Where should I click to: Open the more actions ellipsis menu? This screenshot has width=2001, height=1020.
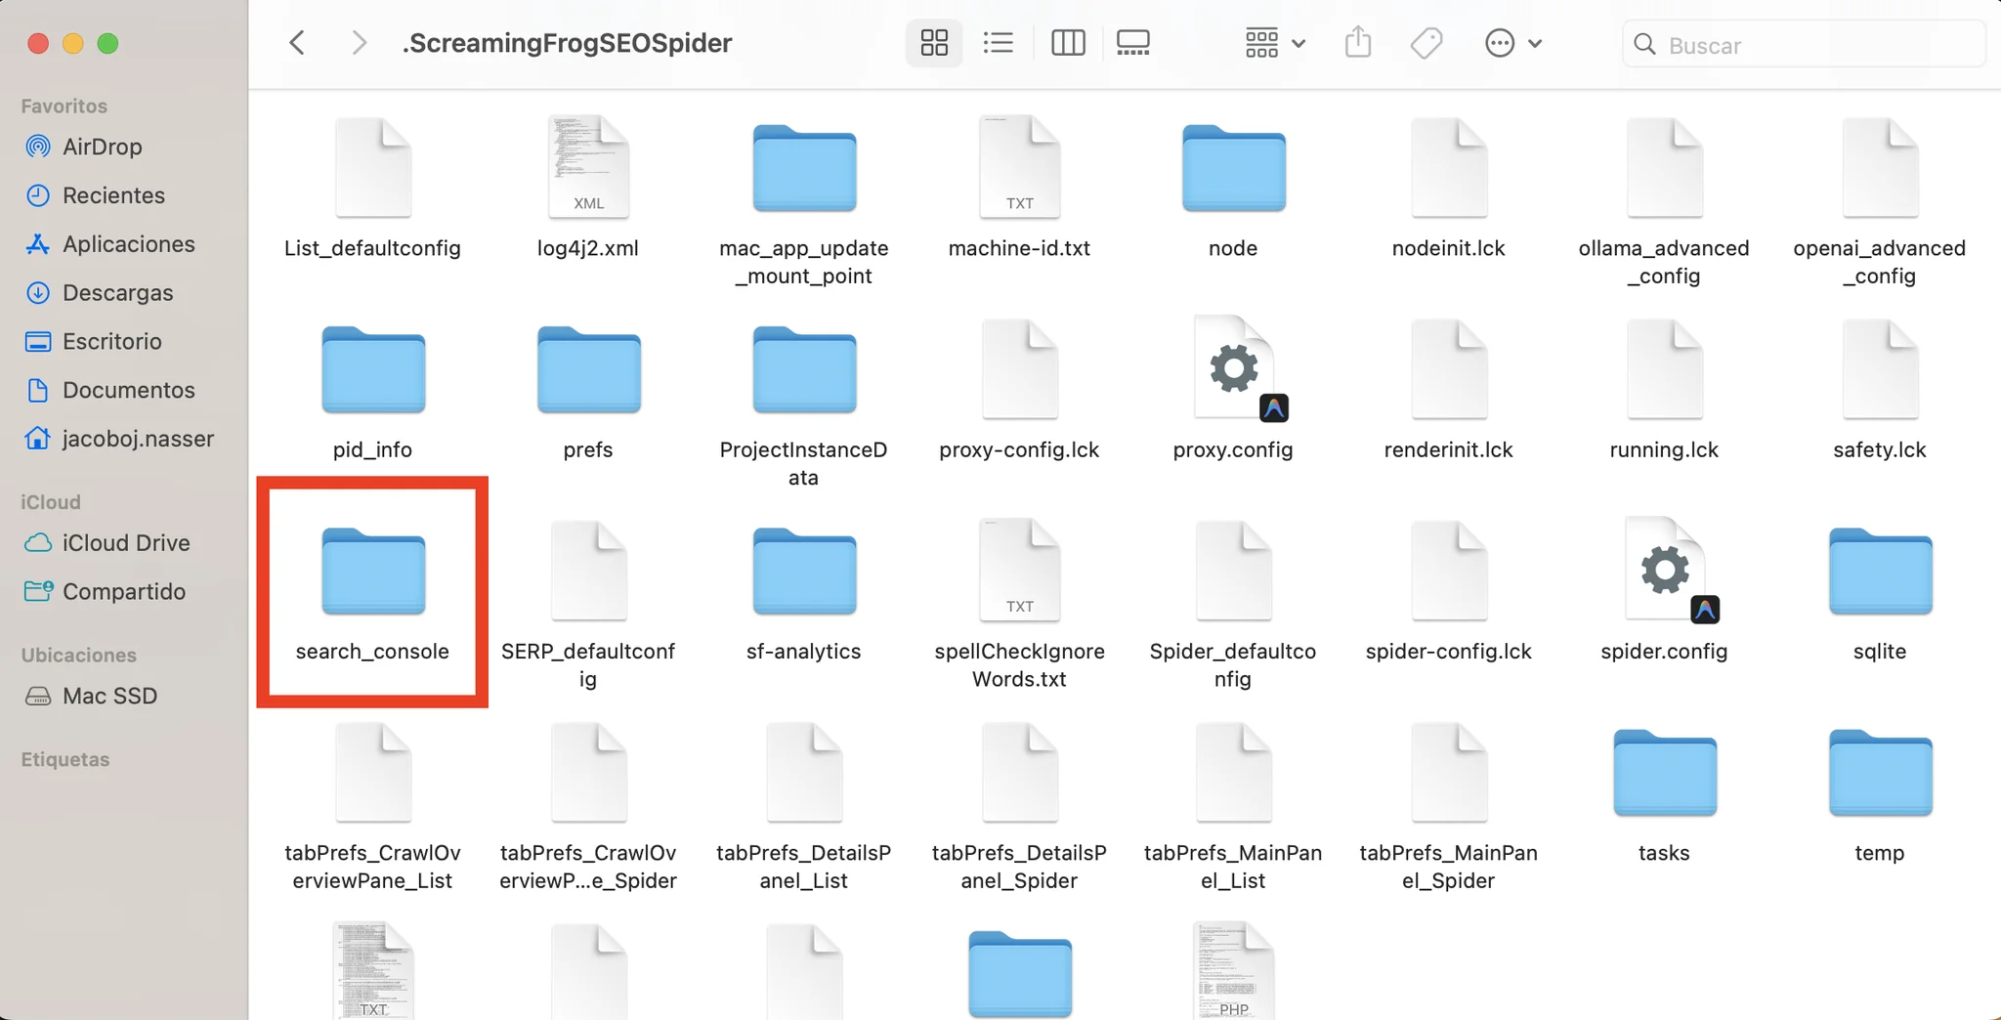pos(1512,43)
